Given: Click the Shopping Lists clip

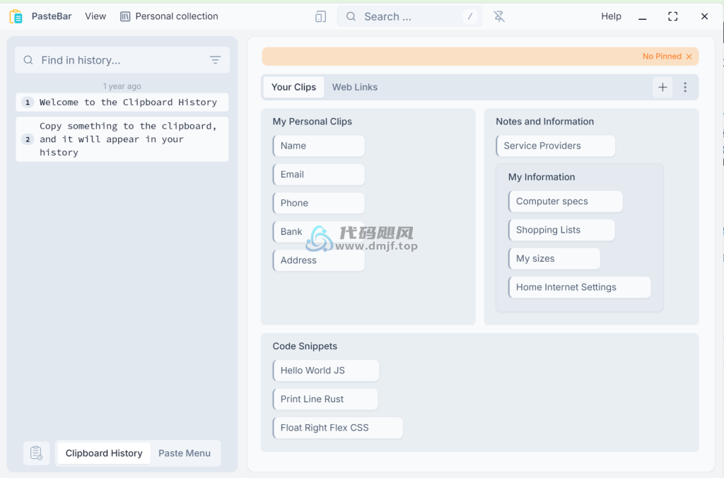Looking at the screenshot, I should [x=561, y=230].
